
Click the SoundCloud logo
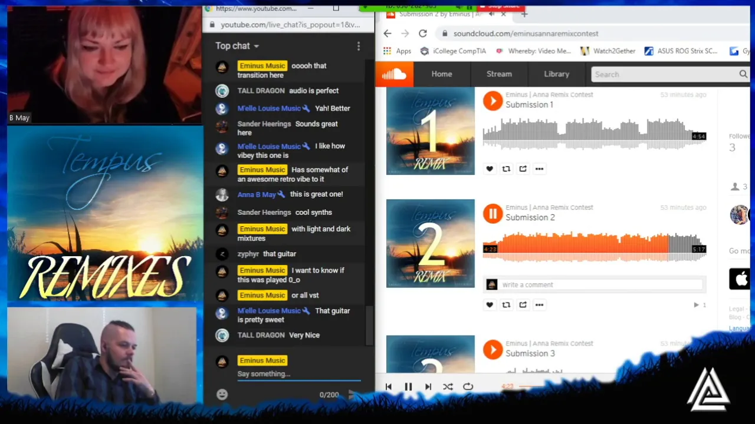[x=394, y=74]
